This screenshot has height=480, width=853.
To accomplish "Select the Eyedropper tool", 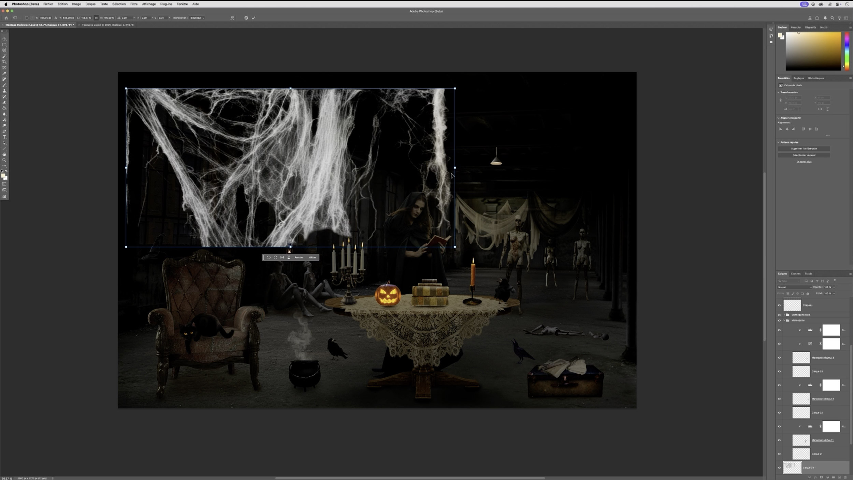I will coord(4,74).
